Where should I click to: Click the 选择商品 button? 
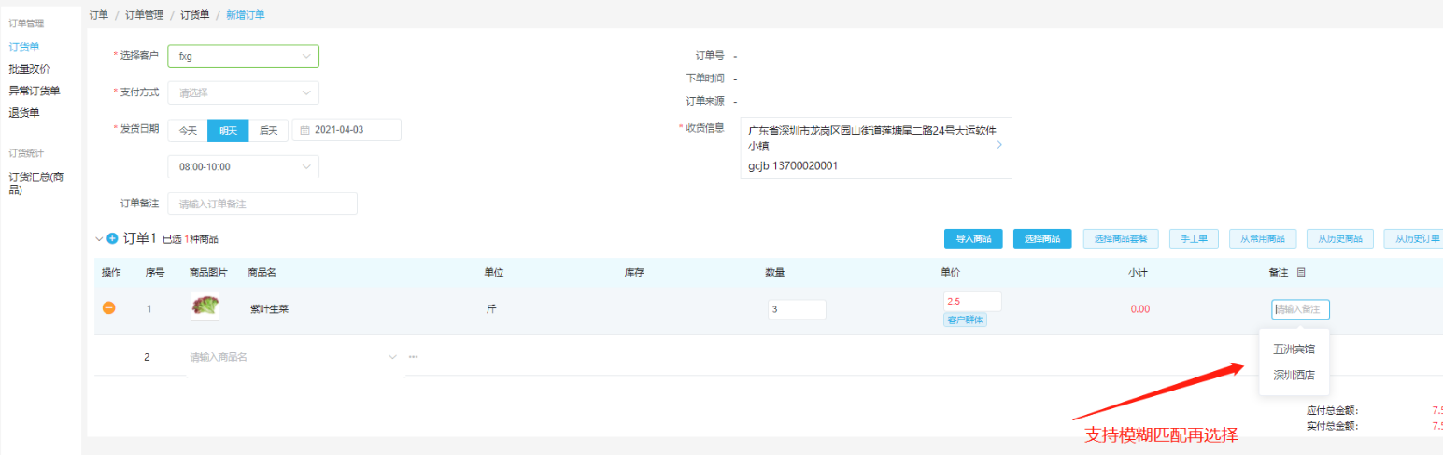coord(1042,238)
